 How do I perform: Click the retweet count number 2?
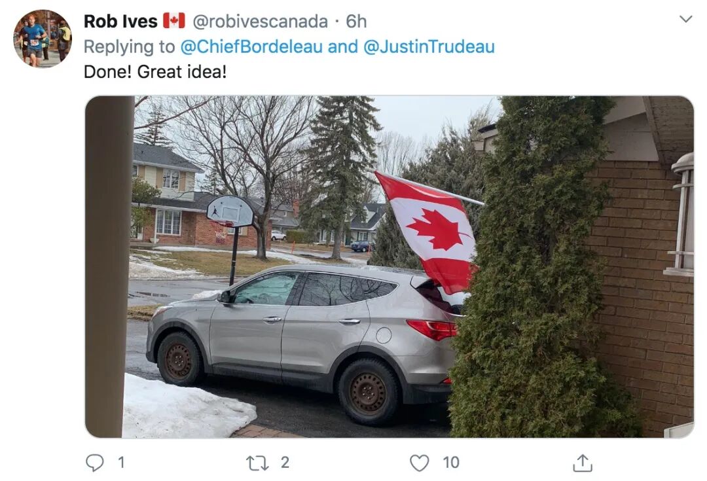(x=285, y=463)
